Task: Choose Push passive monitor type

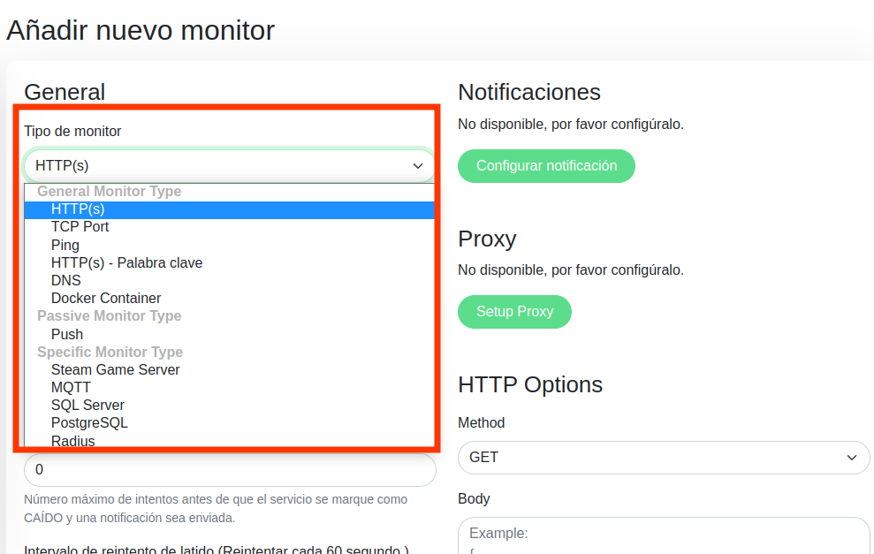Action: [67, 334]
